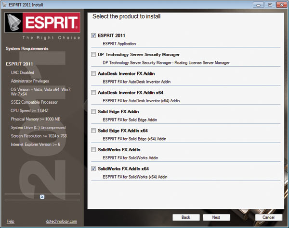This screenshot has height=228, width=289.
Task: Click 'ESPRIT FX for AutoDesk Inventor (x64) Addin' text
Action: pos(141,101)
